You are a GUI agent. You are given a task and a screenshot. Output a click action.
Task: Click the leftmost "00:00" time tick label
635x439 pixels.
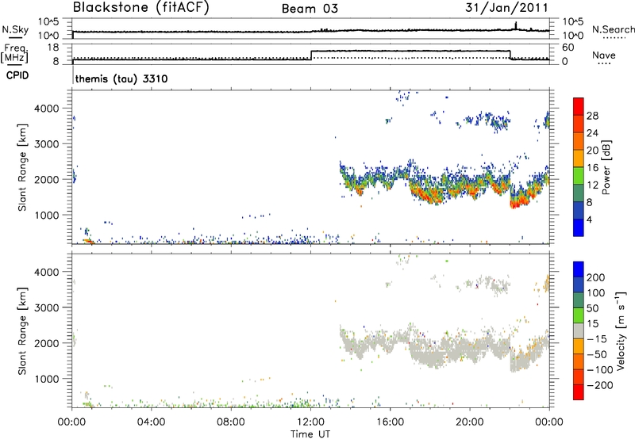(x=71, y=422)
